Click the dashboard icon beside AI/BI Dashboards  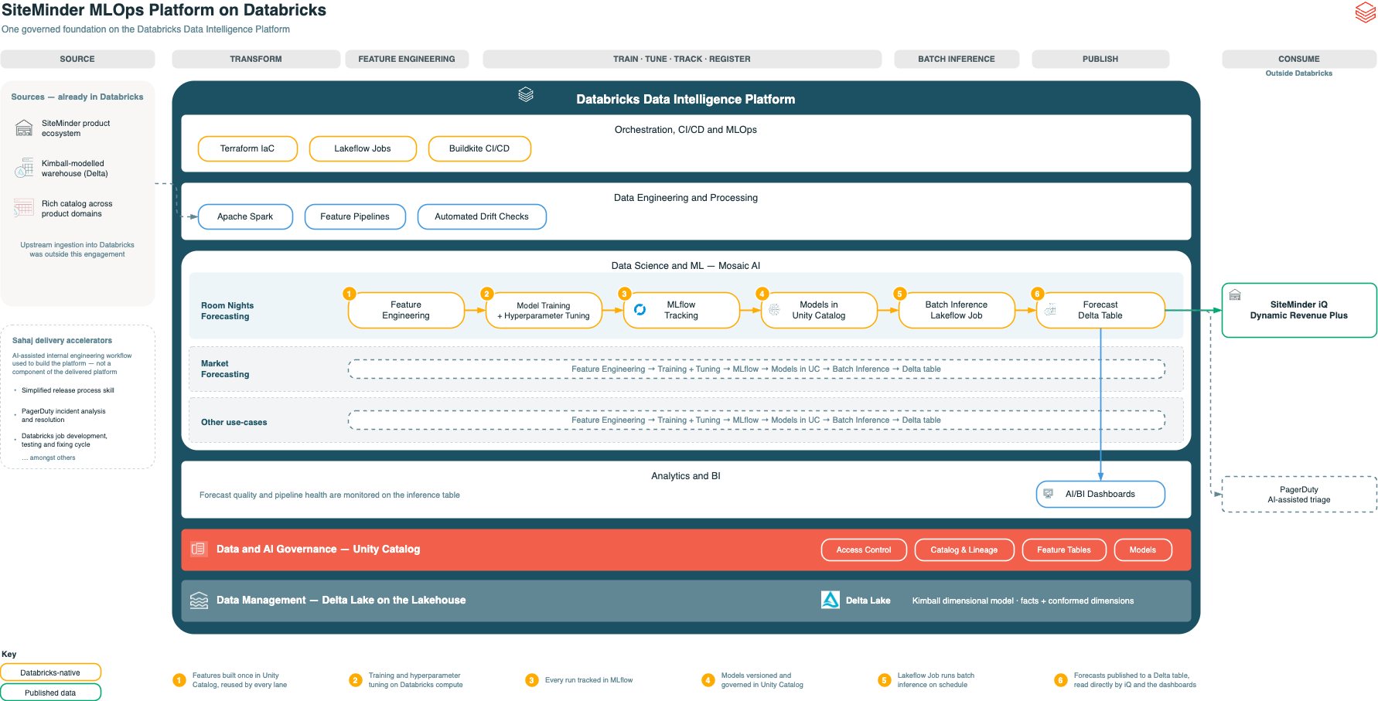[x=1049, y=494]
